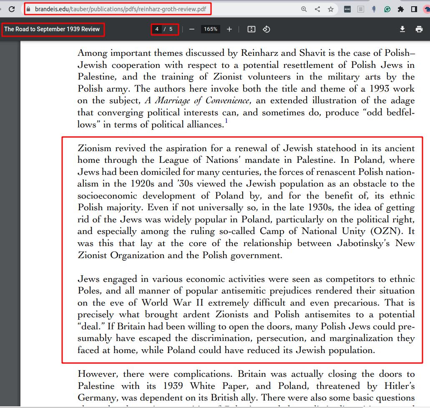Open the browser zoom magnifier icon
This screenshot has height=408, width=430.
pyautogui.click(x=304, y=9)
